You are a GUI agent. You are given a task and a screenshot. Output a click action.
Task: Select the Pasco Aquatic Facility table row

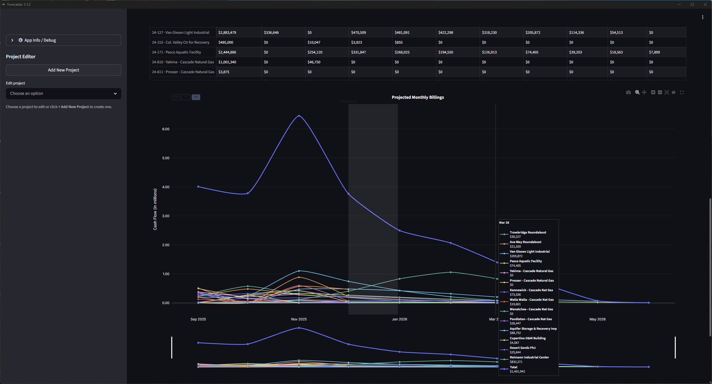(183, 52)
